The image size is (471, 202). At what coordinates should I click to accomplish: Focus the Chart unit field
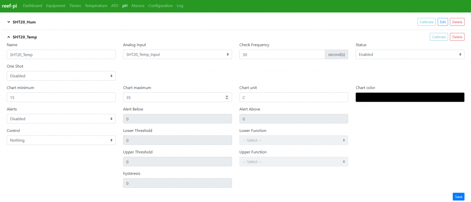(x=294, y=97)
